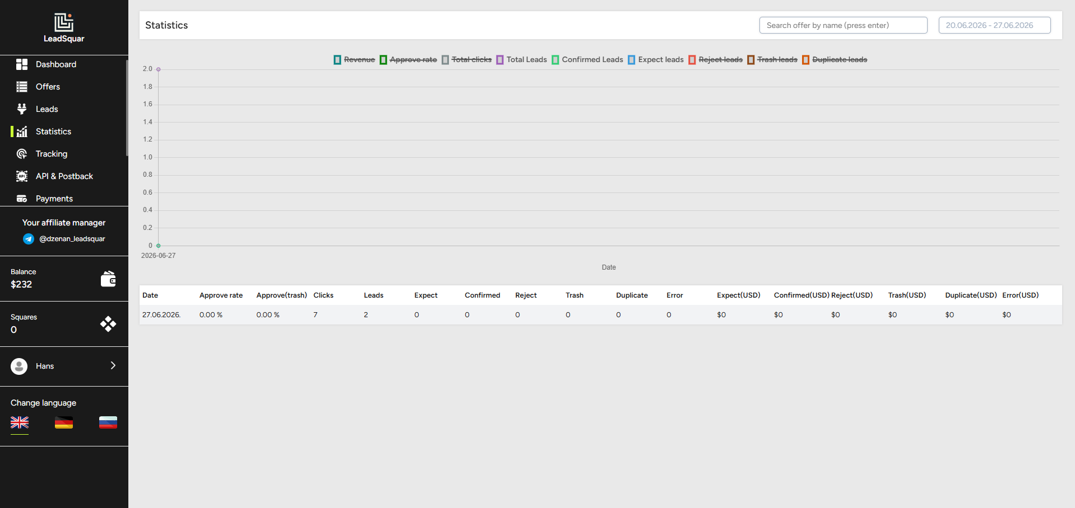Click the Trash(USD) column header
The height and width of the screenshot is (508, 1075).
pos(907,295)
